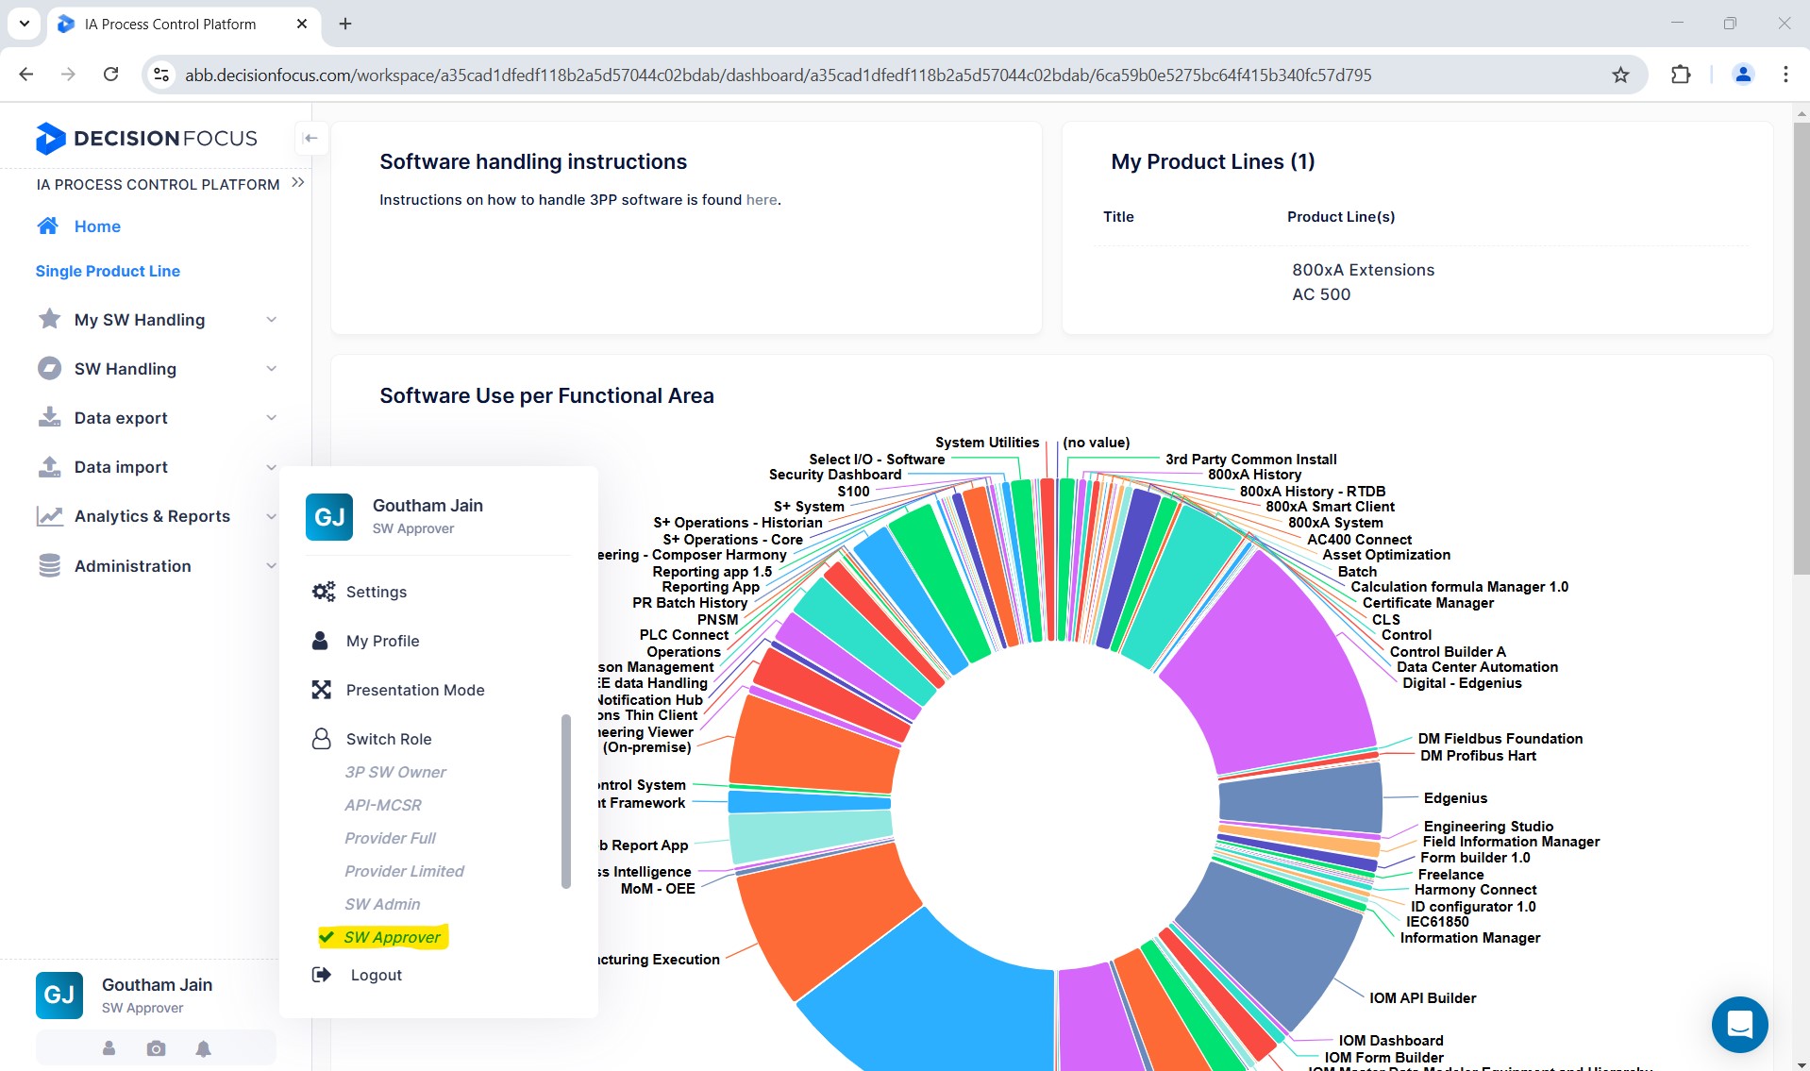
Task: Click the Data export download icon
Action: [49, 417]
